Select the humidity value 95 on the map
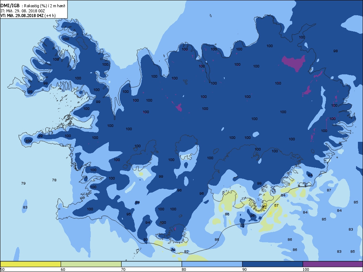The width and height of the screenshot is (363, 272). (x=129, y=214)
